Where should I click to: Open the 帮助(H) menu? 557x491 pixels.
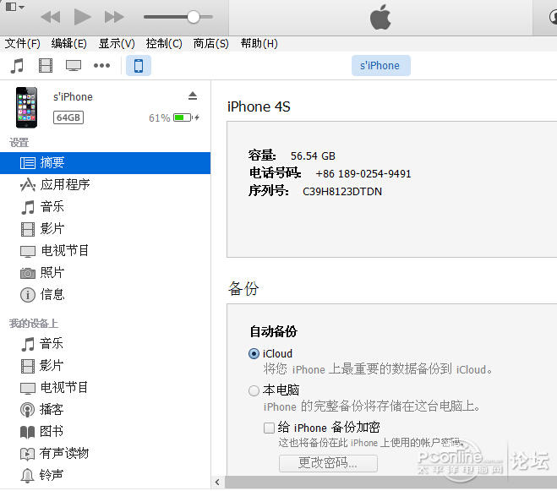(259, 43)
